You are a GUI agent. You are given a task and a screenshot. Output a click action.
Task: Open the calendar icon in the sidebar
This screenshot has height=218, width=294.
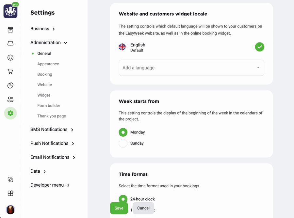(x=10, y=30)
